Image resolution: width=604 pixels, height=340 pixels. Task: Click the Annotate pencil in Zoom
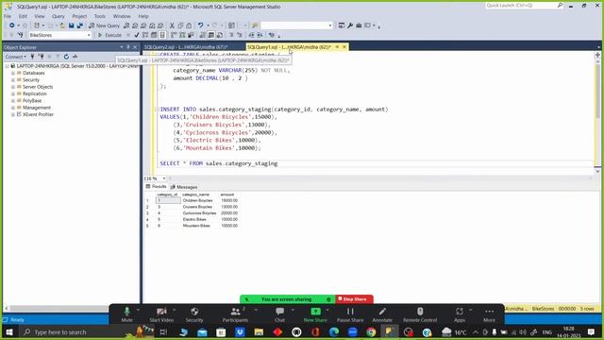point(382,314)
